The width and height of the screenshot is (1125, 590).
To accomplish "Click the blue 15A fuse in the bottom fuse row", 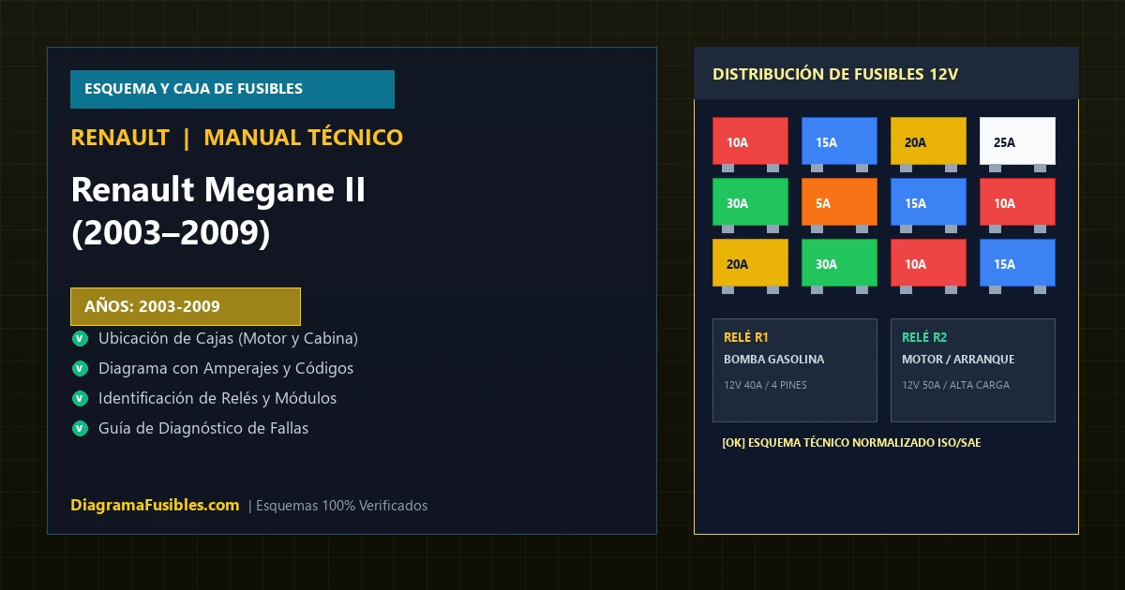I will coord(1017,263).
